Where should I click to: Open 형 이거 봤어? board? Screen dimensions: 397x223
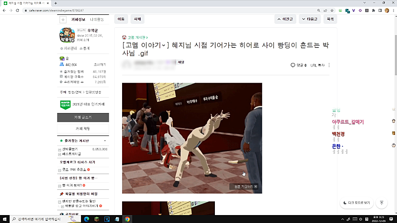[72, 185]
